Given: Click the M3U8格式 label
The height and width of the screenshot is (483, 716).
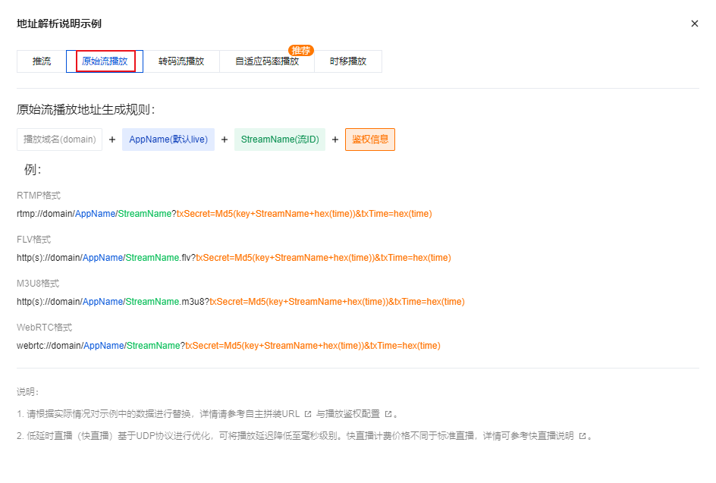Looking at the screenshot, I should click(x=38, y=284).
